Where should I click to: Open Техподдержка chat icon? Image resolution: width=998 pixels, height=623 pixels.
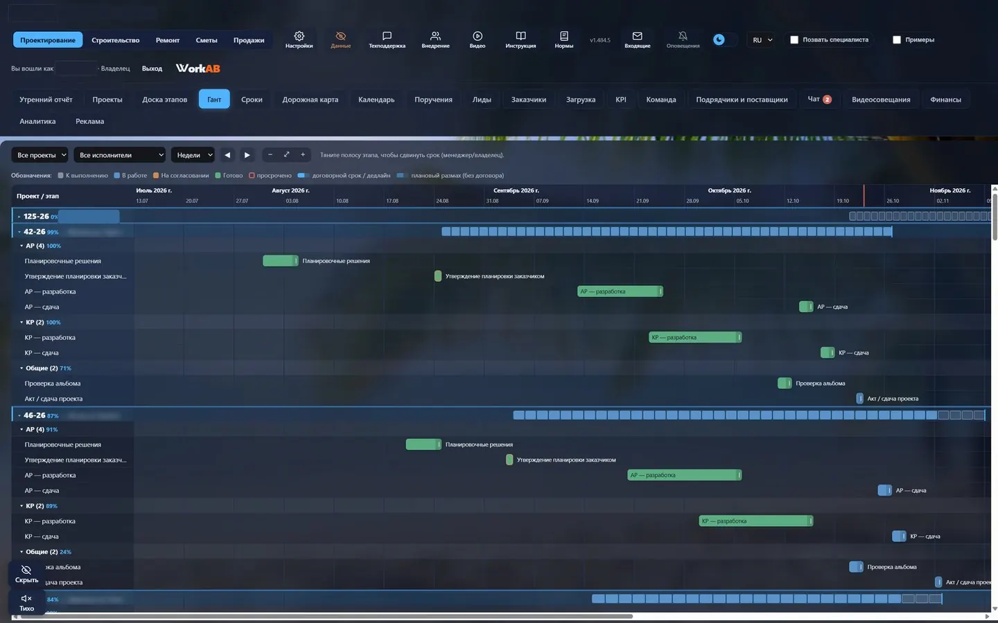(387, 36)
